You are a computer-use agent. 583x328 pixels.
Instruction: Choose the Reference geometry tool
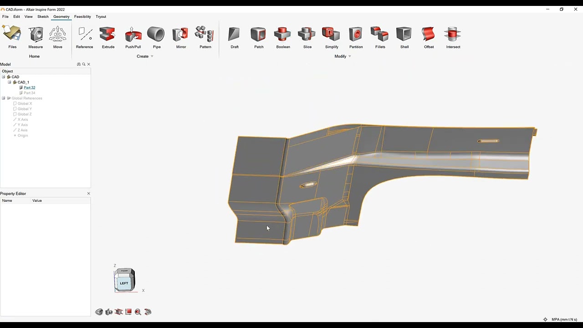click(x=85, y=37)
